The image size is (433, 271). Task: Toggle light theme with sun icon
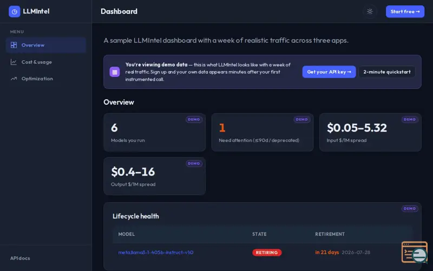pos(370,11)
